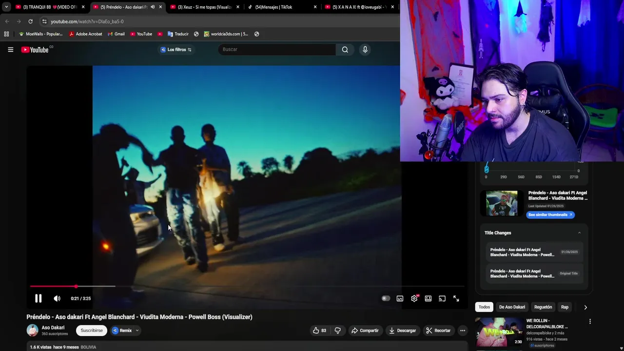Screen dimensions: 624x351
Task: Open the browser apps grid shortcut
Action: (x=6, y=34)
